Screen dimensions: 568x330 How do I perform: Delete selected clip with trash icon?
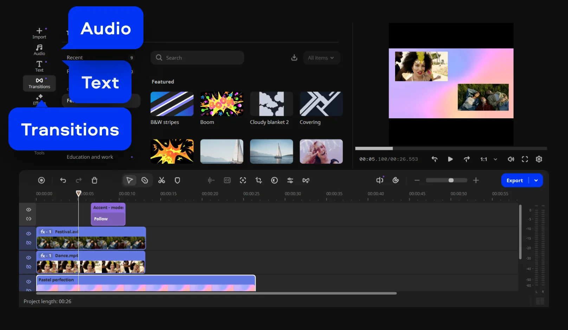(95, 180)
